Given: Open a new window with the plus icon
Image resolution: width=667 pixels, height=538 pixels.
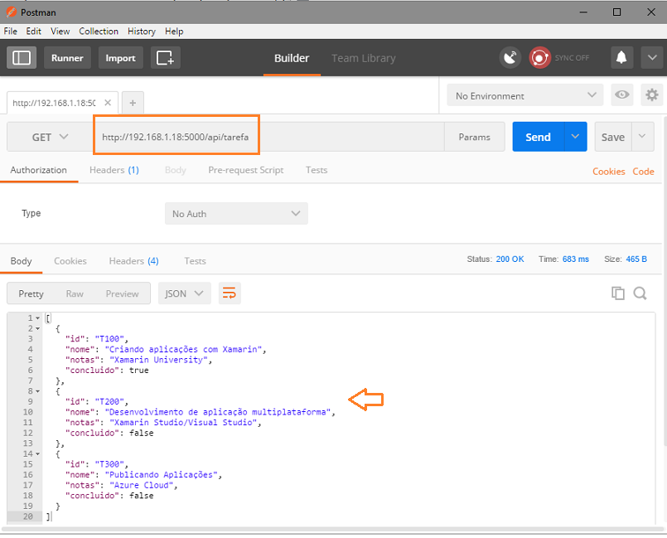Looking at the screenshot, I should pos(166,57).
